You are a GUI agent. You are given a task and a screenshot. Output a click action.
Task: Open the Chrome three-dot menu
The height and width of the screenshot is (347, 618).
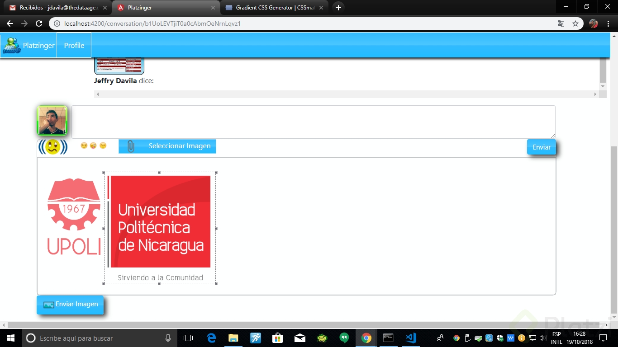608,23
